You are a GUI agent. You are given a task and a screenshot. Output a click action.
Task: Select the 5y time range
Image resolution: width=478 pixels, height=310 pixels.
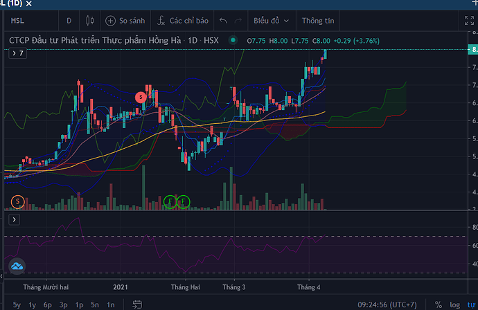pyautogui.click(x=17, y=304)
